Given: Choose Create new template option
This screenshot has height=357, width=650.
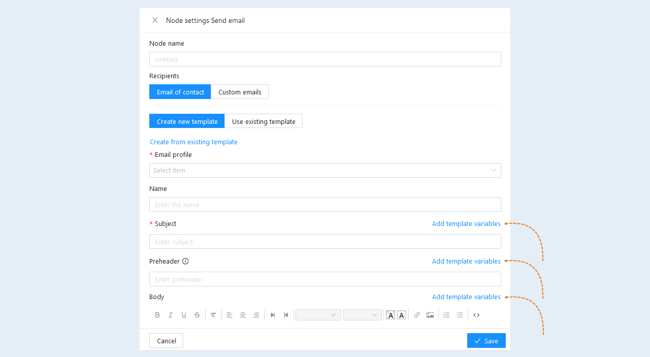Looking at the screenshot, I should pos(187,121).
